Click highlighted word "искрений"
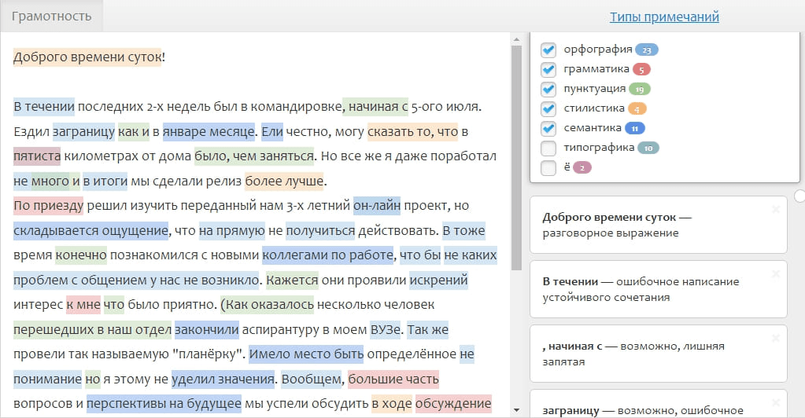This screenshot has width=805, height=418. click(x=438, y=280)
